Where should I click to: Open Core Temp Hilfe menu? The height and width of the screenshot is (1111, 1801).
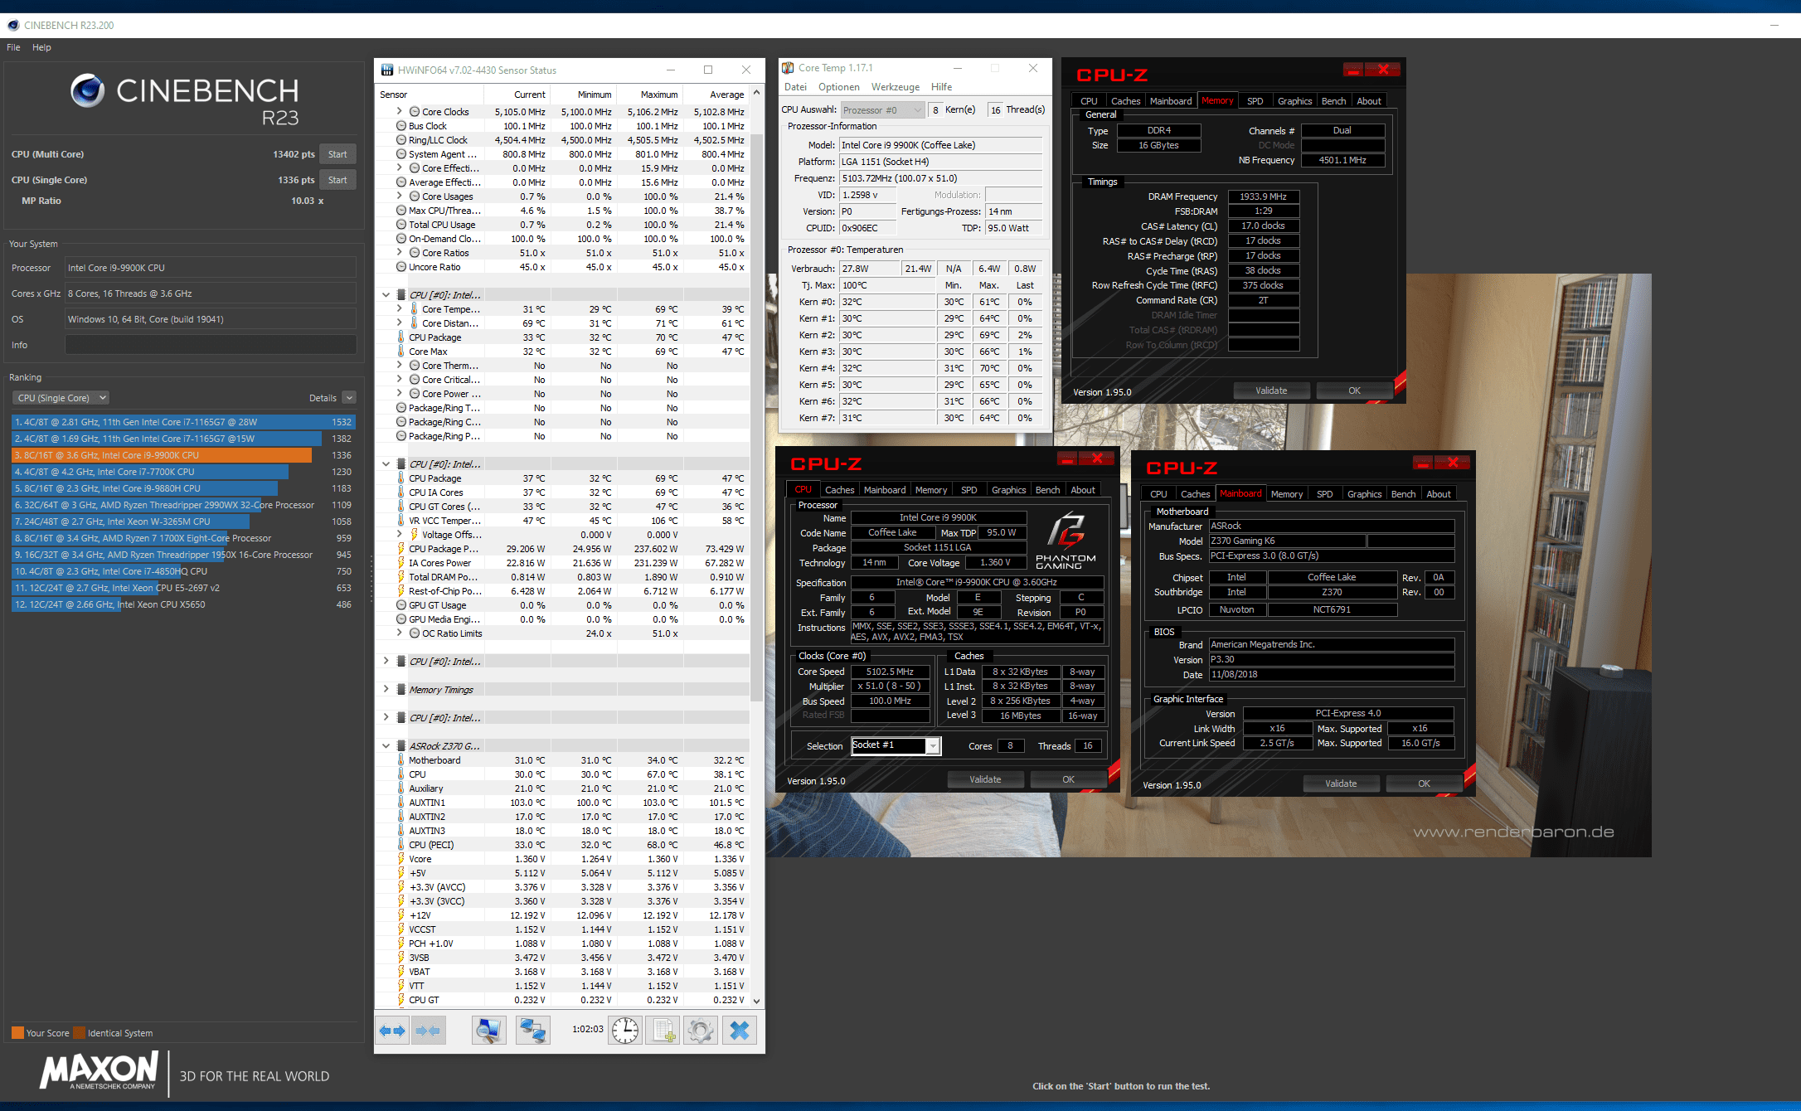click(x=941, y=87)
